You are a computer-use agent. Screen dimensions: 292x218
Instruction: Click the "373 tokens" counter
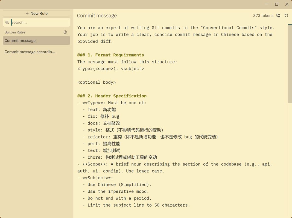tap(263, 16)
